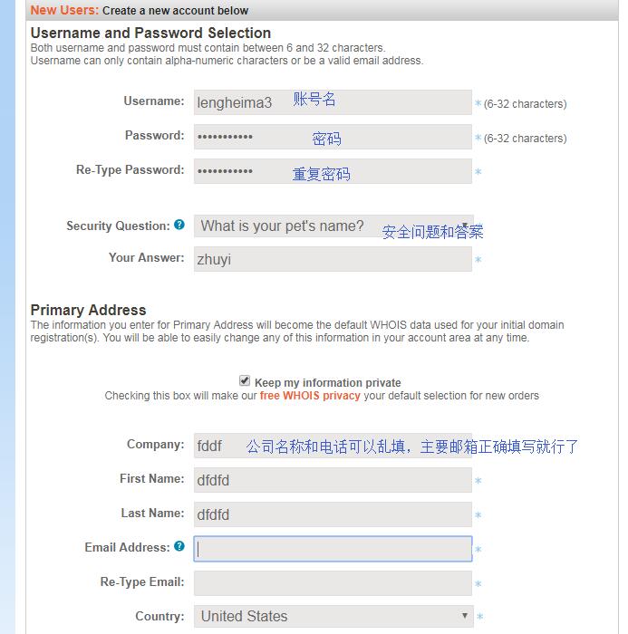The image size is (628, 634).
Task: Expand the Country dropdown
Action: pyautogui.click(x=333, y=616)
